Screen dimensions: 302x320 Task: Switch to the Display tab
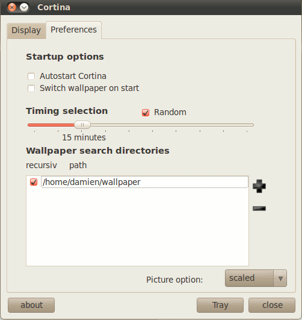26,31
